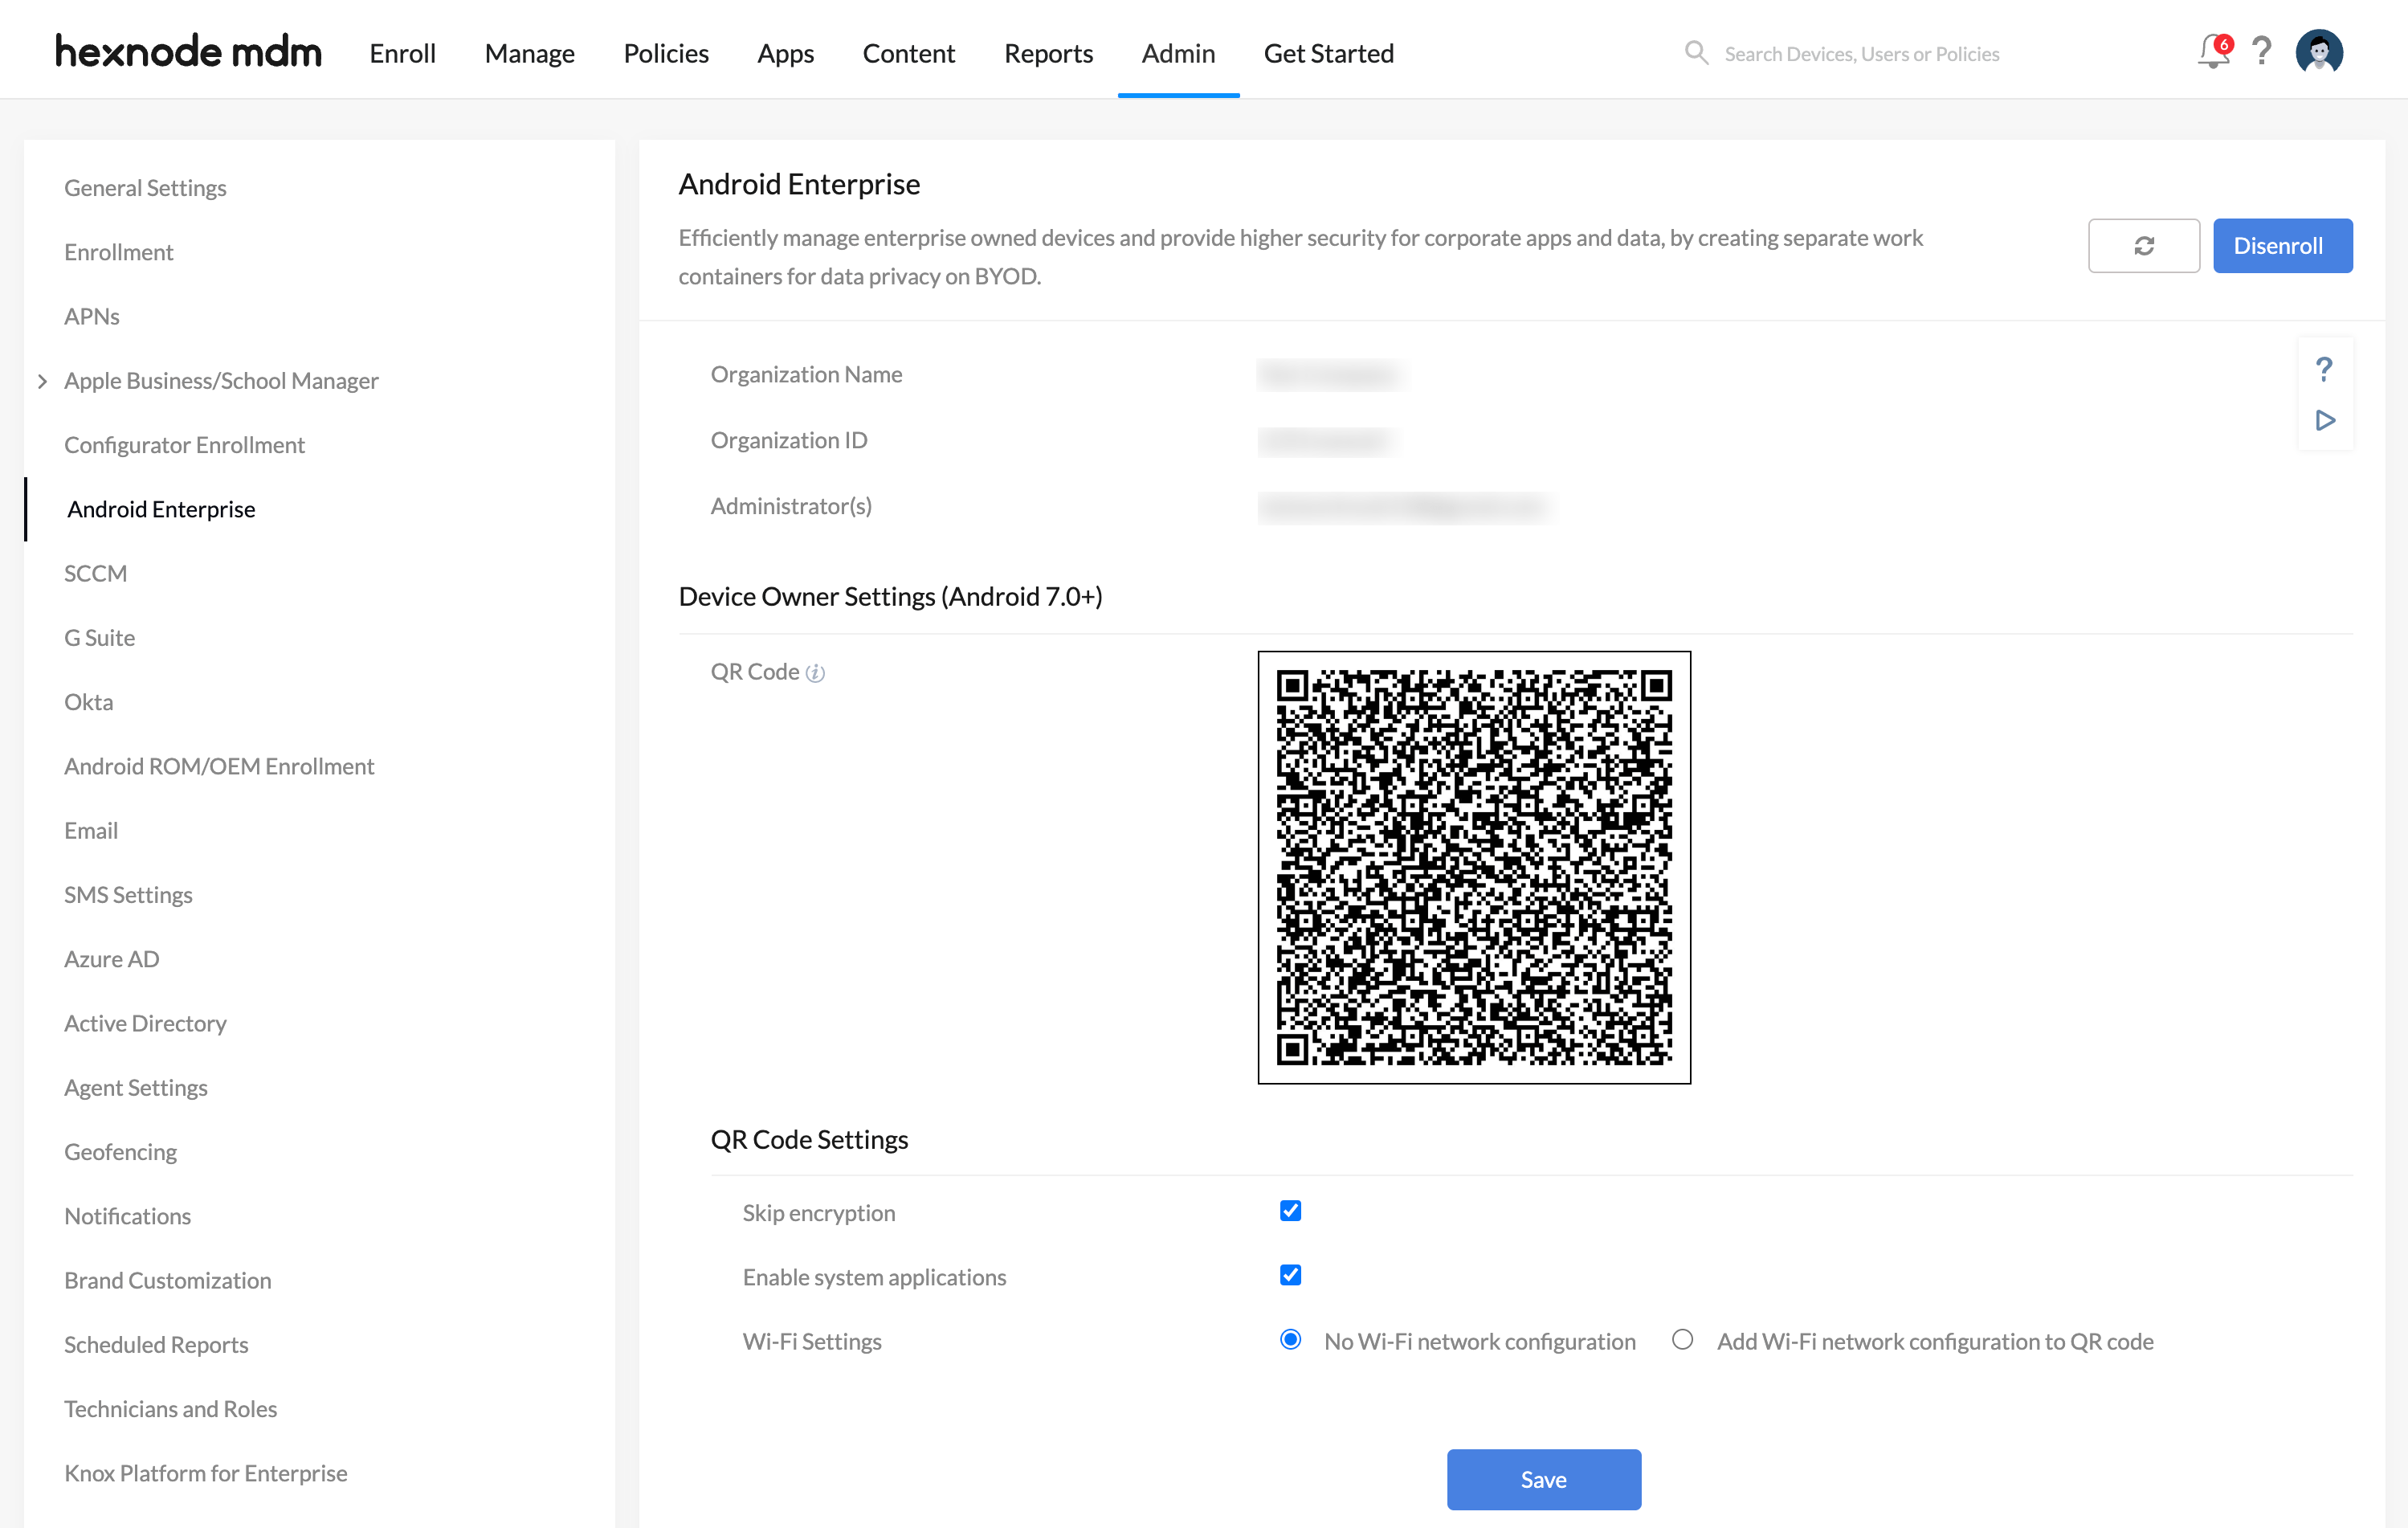
Task: Open the Get Started tab
Action: pyautogui.click(x=1328, y=53)
